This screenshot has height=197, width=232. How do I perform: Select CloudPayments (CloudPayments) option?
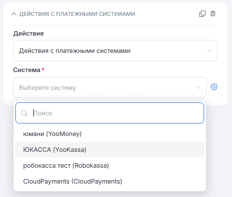(x=110, y=181)
